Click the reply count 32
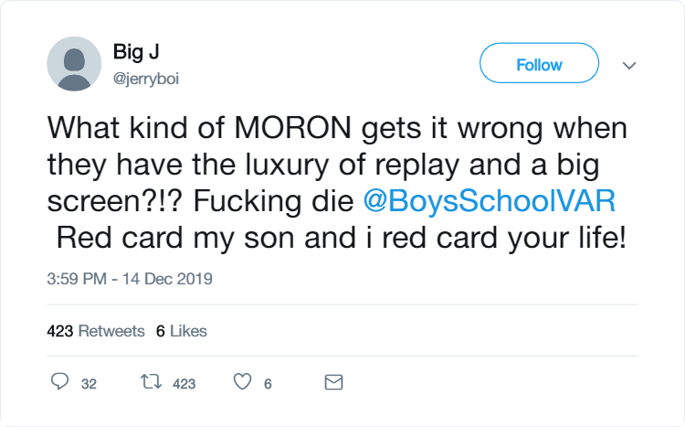This screenshot has height=427, width=685. pyautogui.click(x=89, y=384)
